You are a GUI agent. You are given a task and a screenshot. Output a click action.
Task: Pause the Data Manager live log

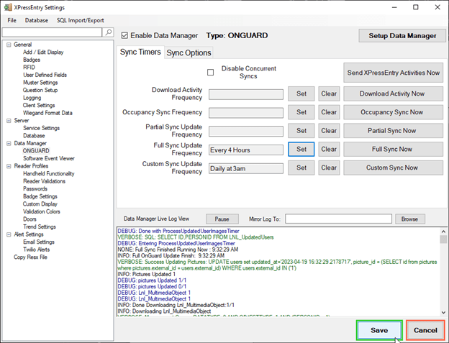pos(222,219)
